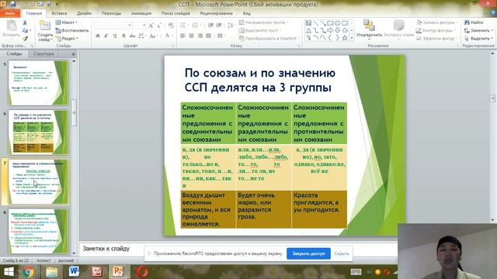This screenshot has width=497, height=279.
Task: Open Opera browser from the taskbar
Action: pyautogui.click(x=142, y=272)
